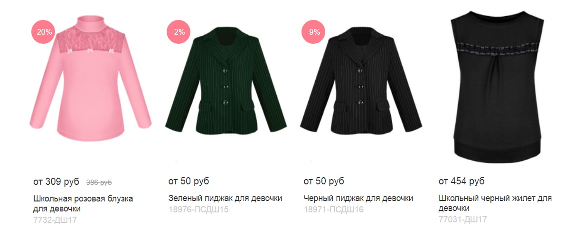Open the 'Зеленый пиджак для девочки' link

pos(225,198)
